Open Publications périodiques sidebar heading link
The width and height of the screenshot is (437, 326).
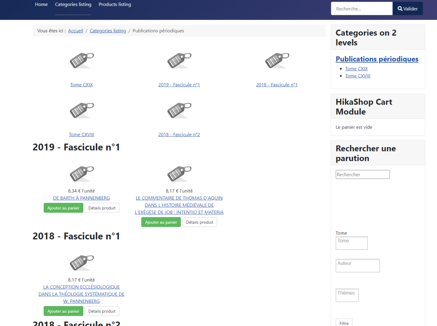(377, 59)
